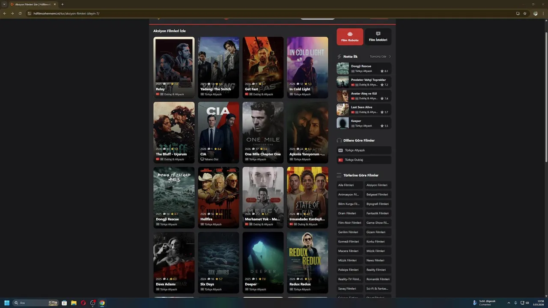
Task: Show hidden system tray icons
Action: point(509,303)
